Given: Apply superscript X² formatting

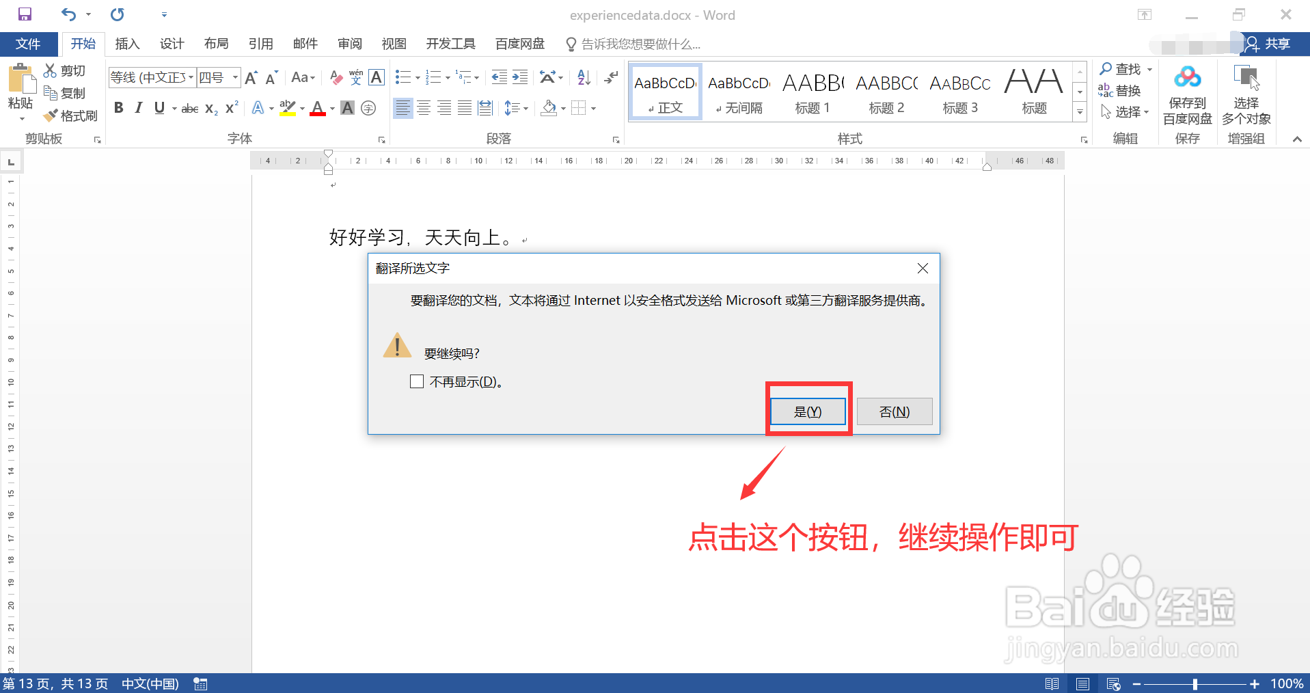Looking at the screenshot, I should [x=232, y=108].
